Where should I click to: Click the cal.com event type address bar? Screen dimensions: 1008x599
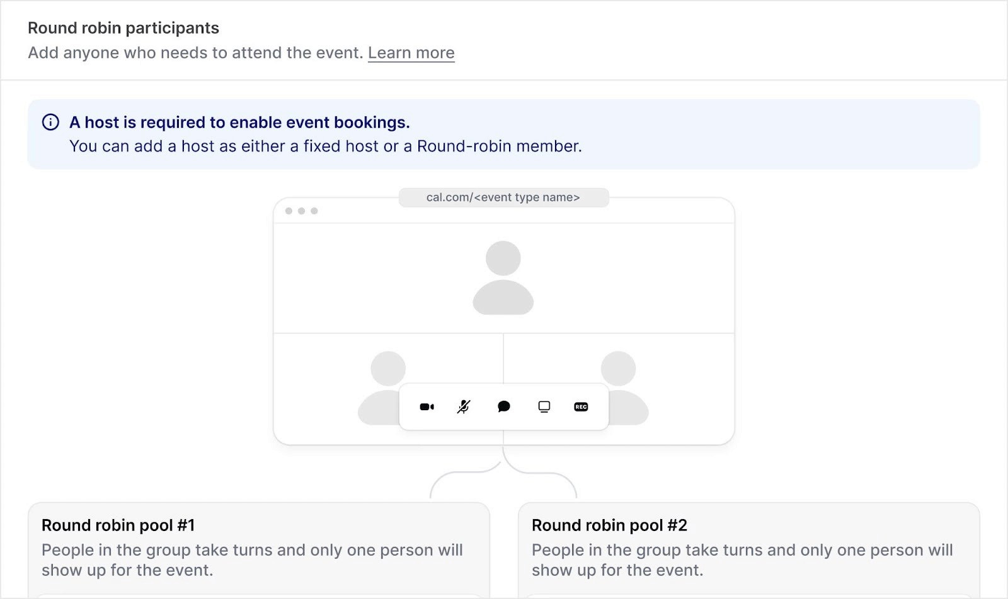(503, 197)
